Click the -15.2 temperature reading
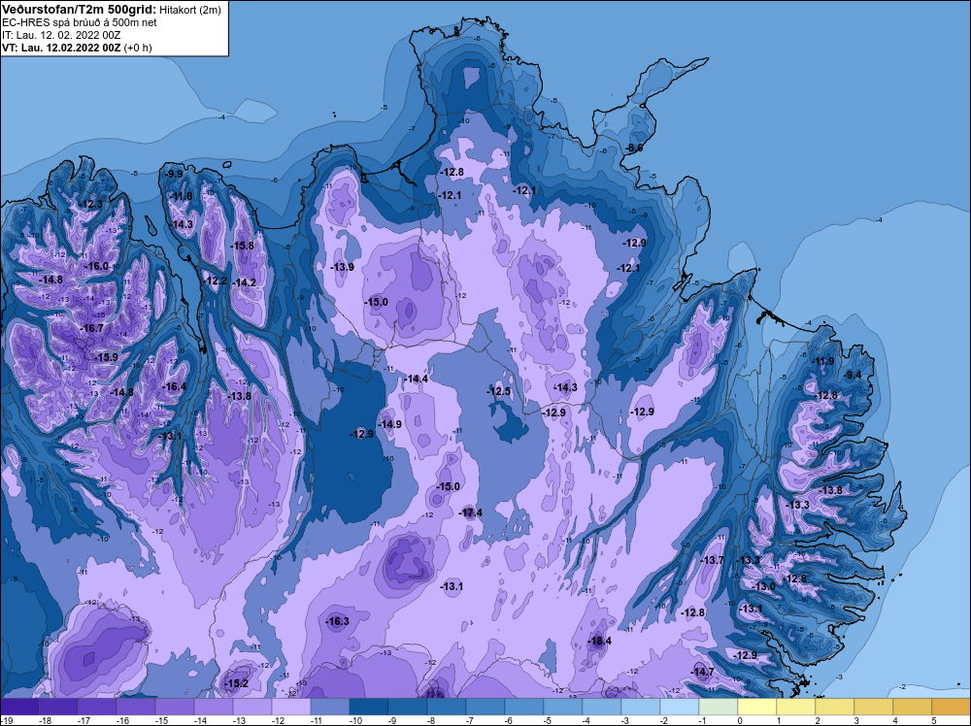 236,684
